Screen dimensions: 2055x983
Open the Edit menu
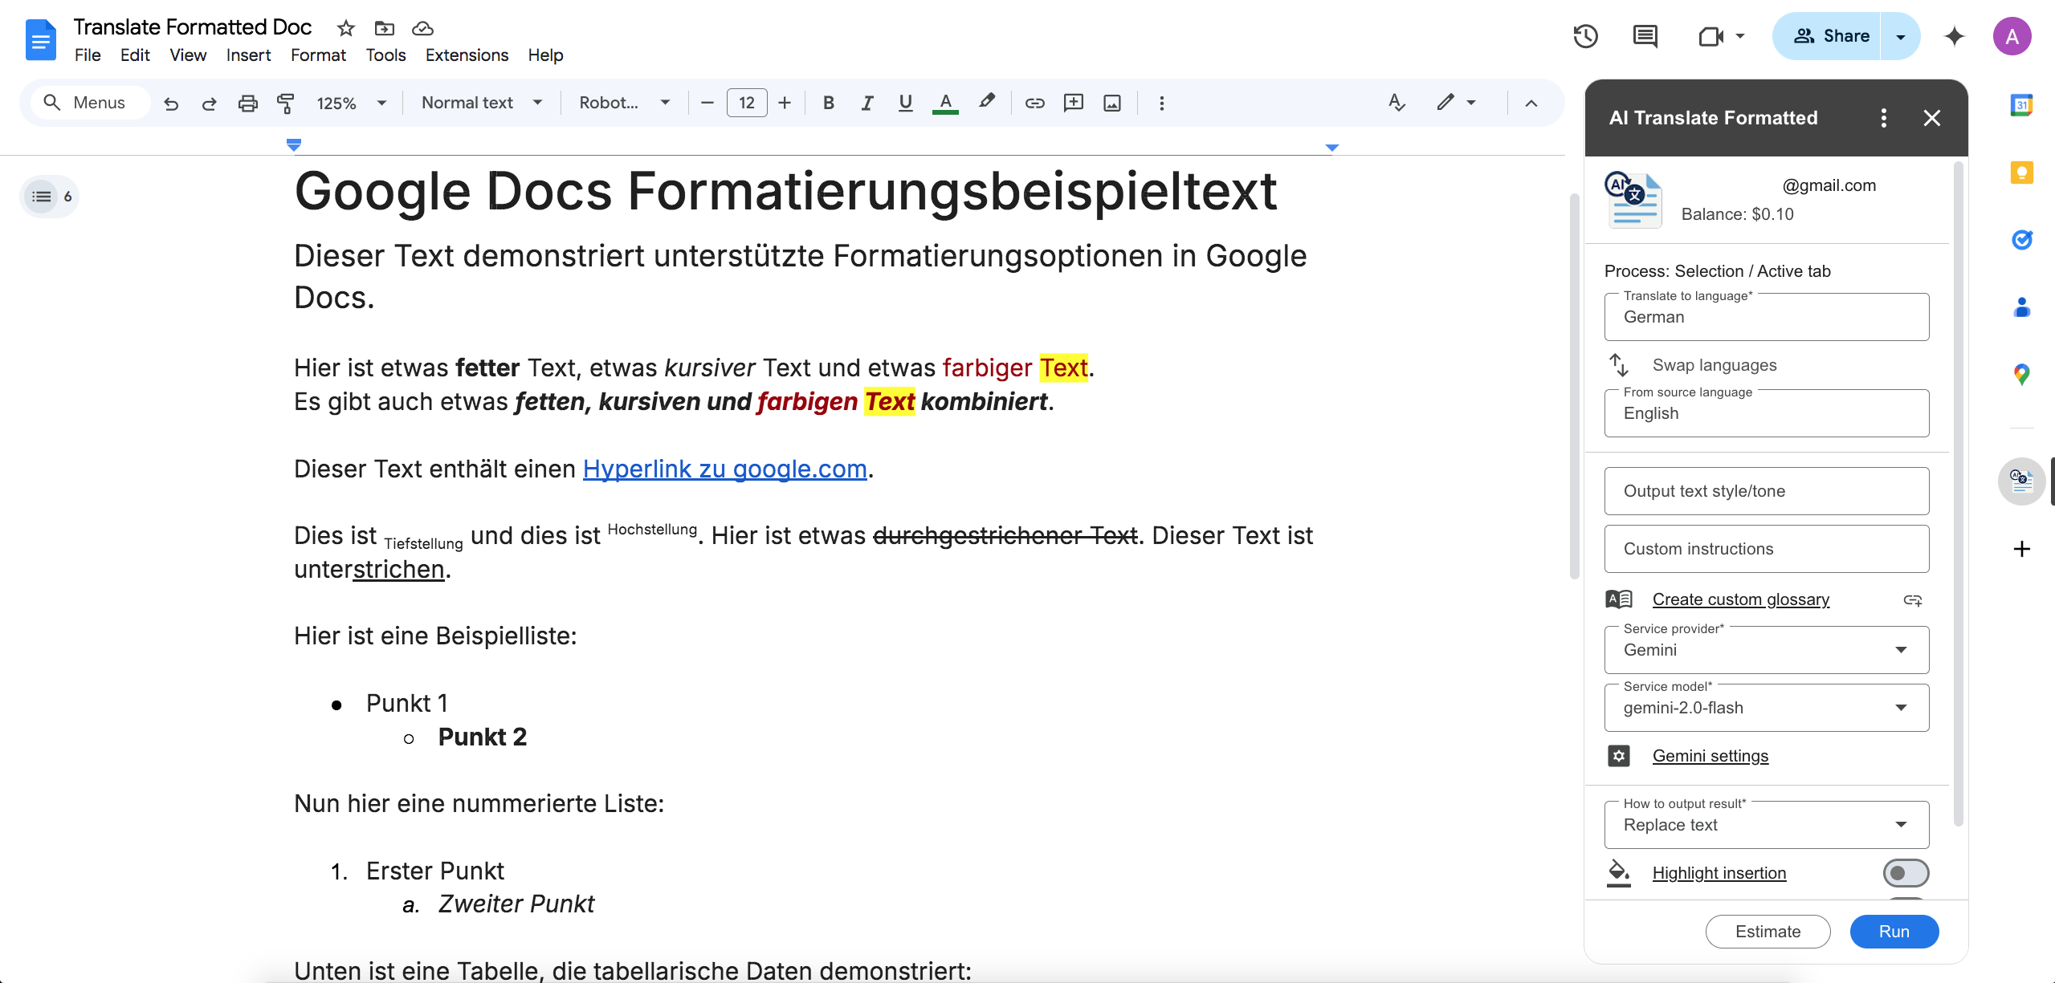pyautogui.click(x=135, y=55)
